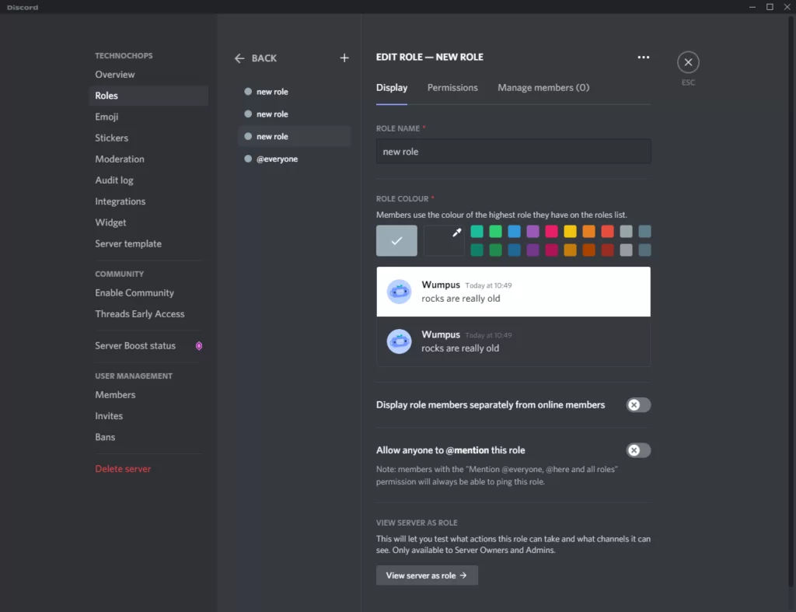Select the third highlighted new role
This screenshot has height=612, width=796.
tap(295, 137)
